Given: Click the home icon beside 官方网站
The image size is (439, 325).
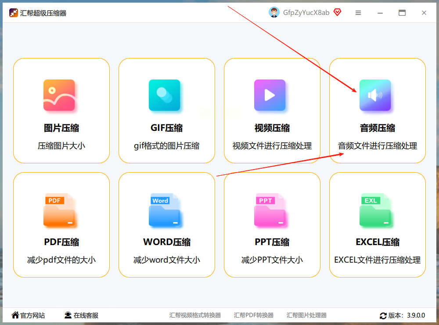Looking at the screenshot, I should point(15,315).
